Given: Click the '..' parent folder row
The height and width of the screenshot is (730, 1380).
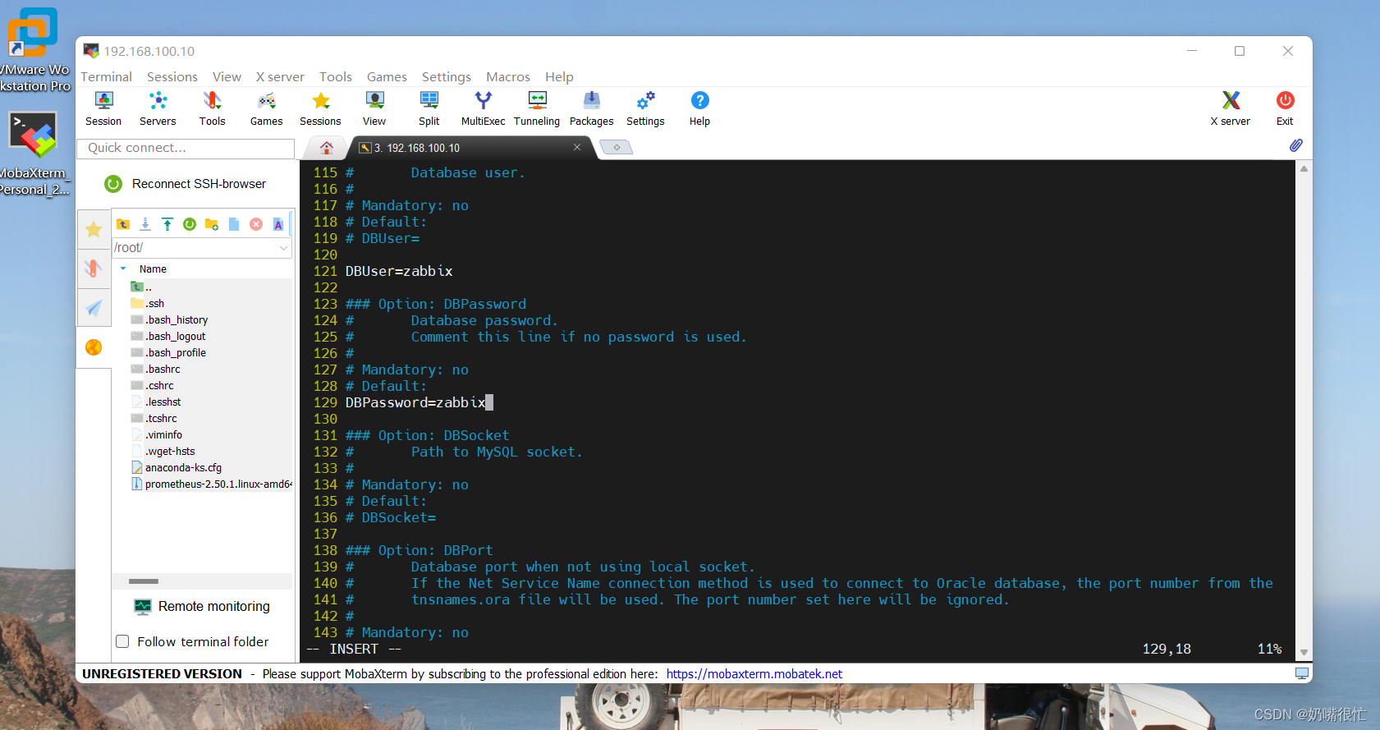Looking at the screenshot, I should click(x=141, y=287).
